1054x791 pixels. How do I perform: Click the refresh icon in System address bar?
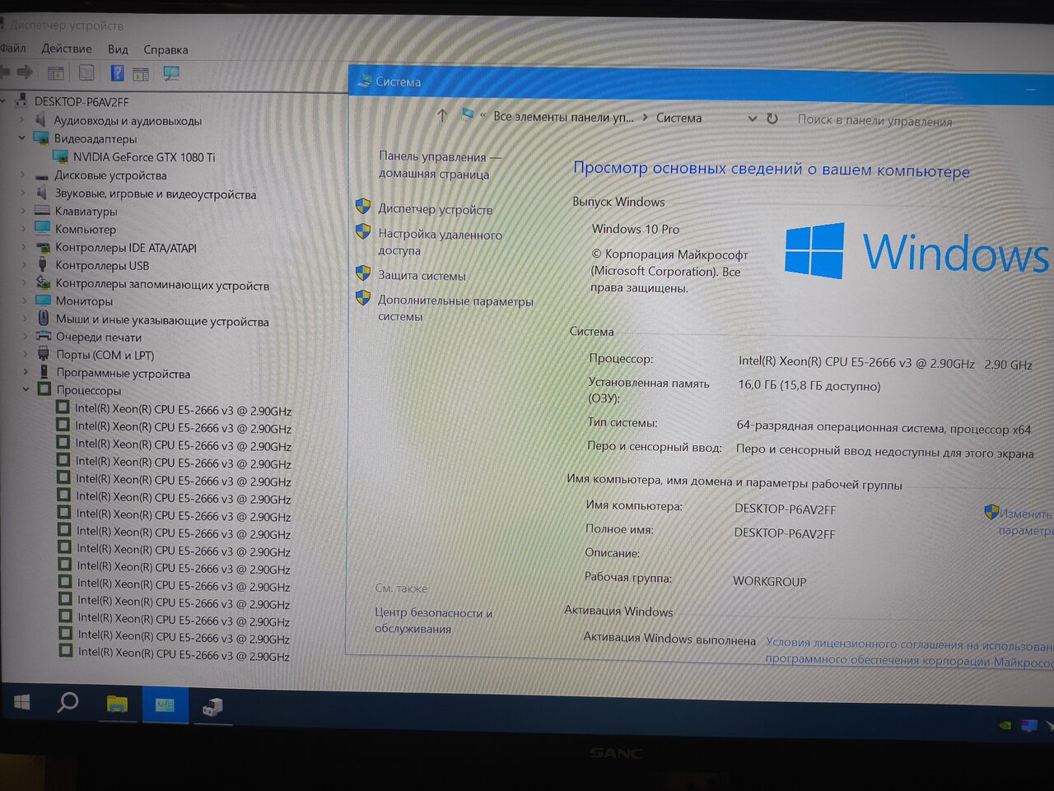[x=772, y=119]
